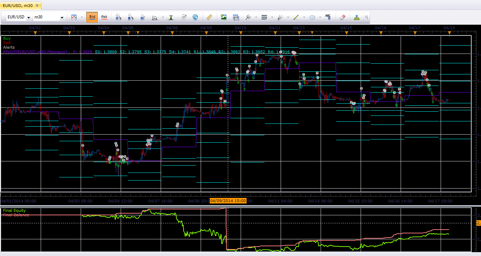This screenshot has width=481, height=256.
Task: Expand the Fibonacci tool dropdown arrow
Action: point(272,17)
